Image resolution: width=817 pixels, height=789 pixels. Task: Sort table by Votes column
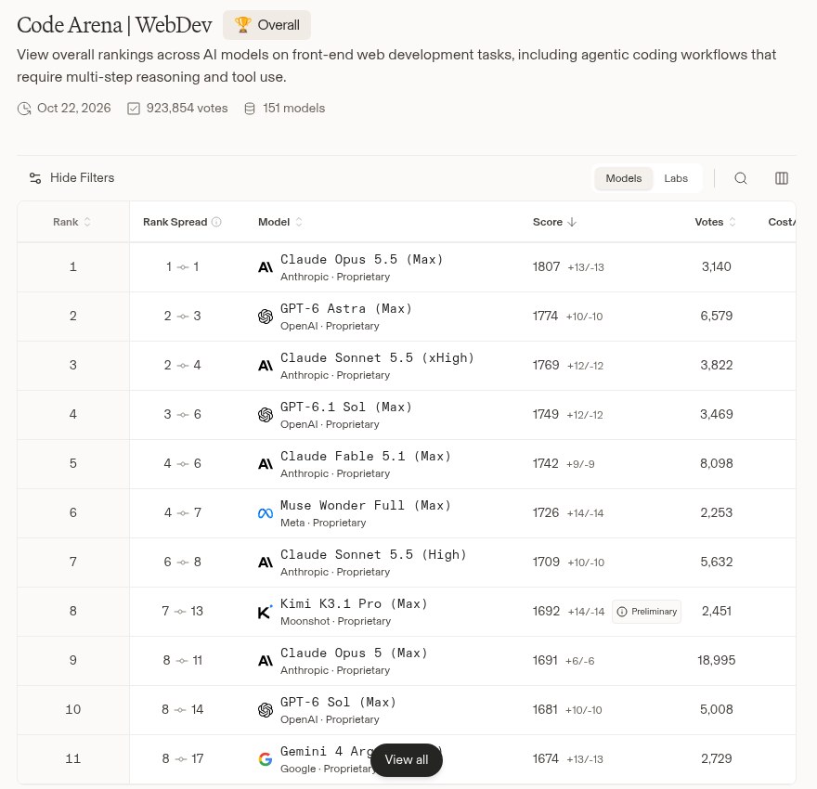(715, 222)
